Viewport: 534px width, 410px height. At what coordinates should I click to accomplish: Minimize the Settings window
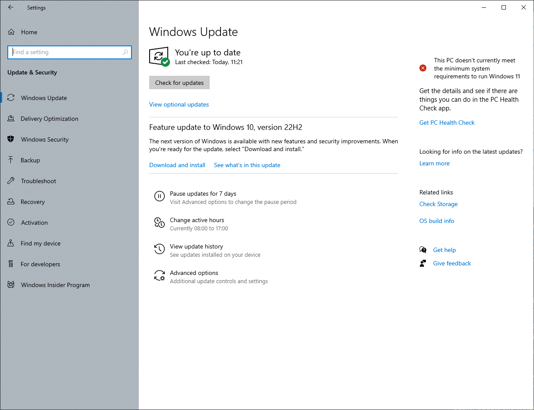[x=484, y=7]
